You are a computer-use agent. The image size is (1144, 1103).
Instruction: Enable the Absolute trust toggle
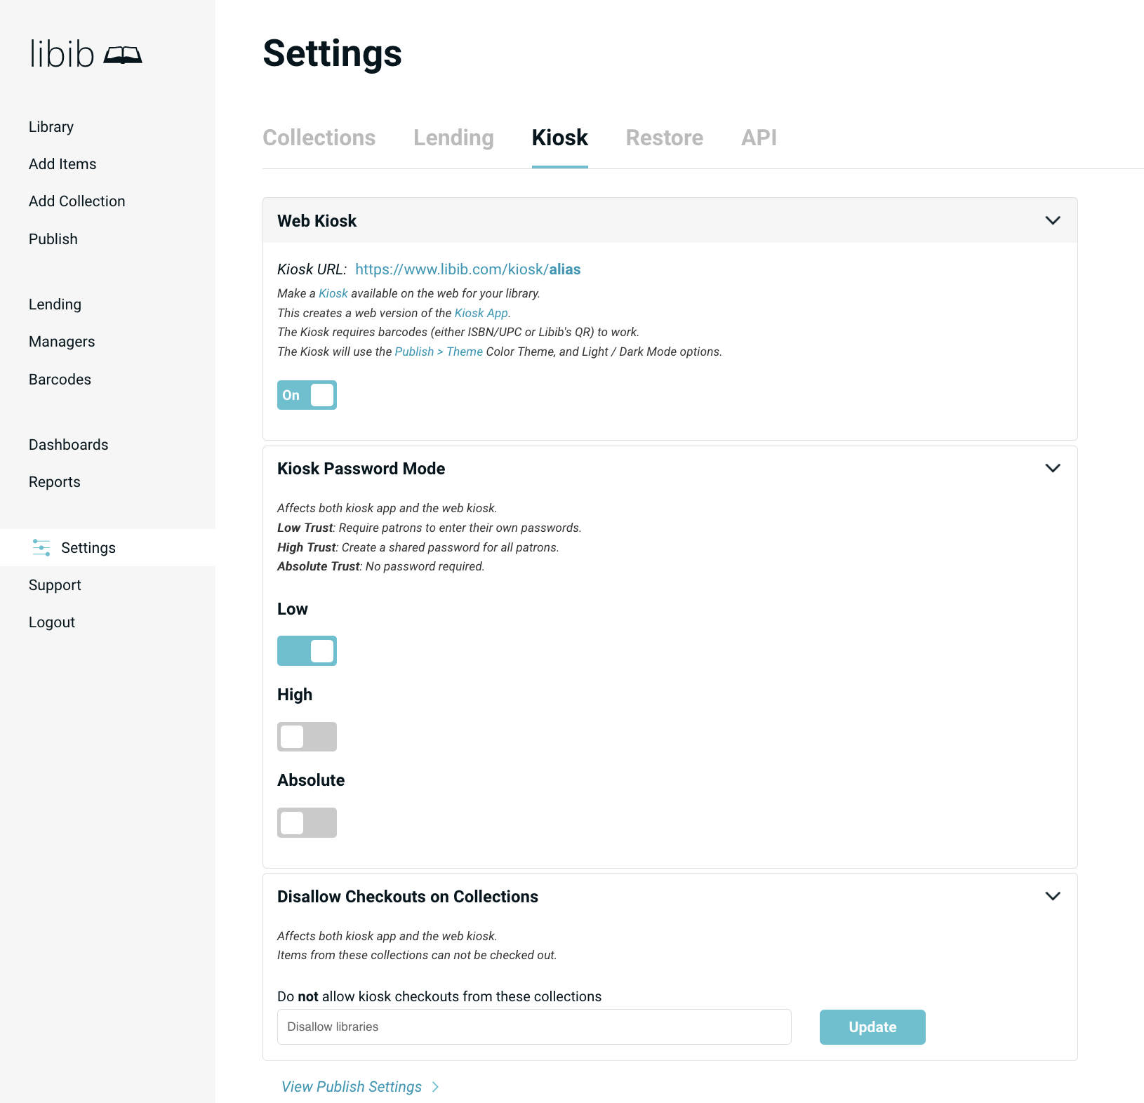click(307, 822)
